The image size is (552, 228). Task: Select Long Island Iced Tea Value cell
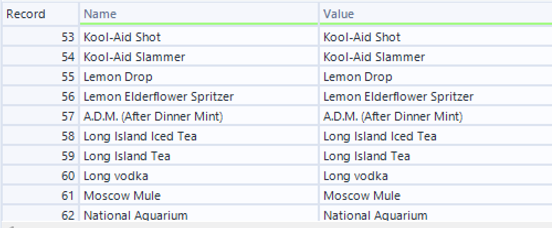[x=380, y=137]
